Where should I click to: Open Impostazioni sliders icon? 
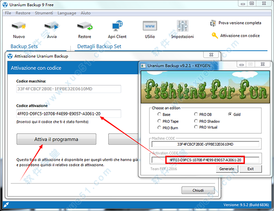(182, 26)
